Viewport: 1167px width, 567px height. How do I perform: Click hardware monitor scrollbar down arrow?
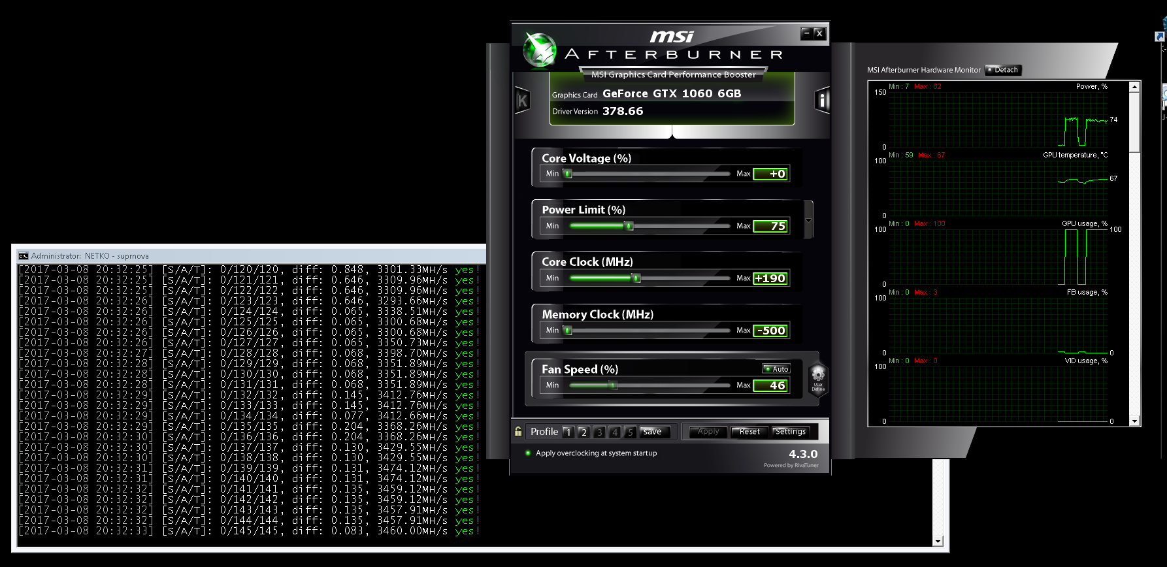(1134, 421)
